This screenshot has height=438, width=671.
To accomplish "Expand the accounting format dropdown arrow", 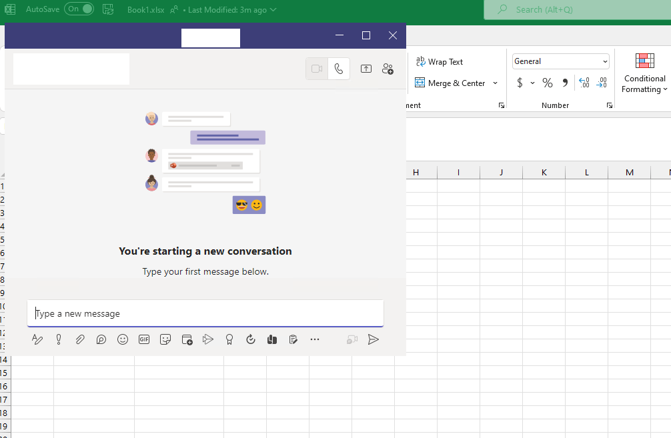I will tap(532, 83).
